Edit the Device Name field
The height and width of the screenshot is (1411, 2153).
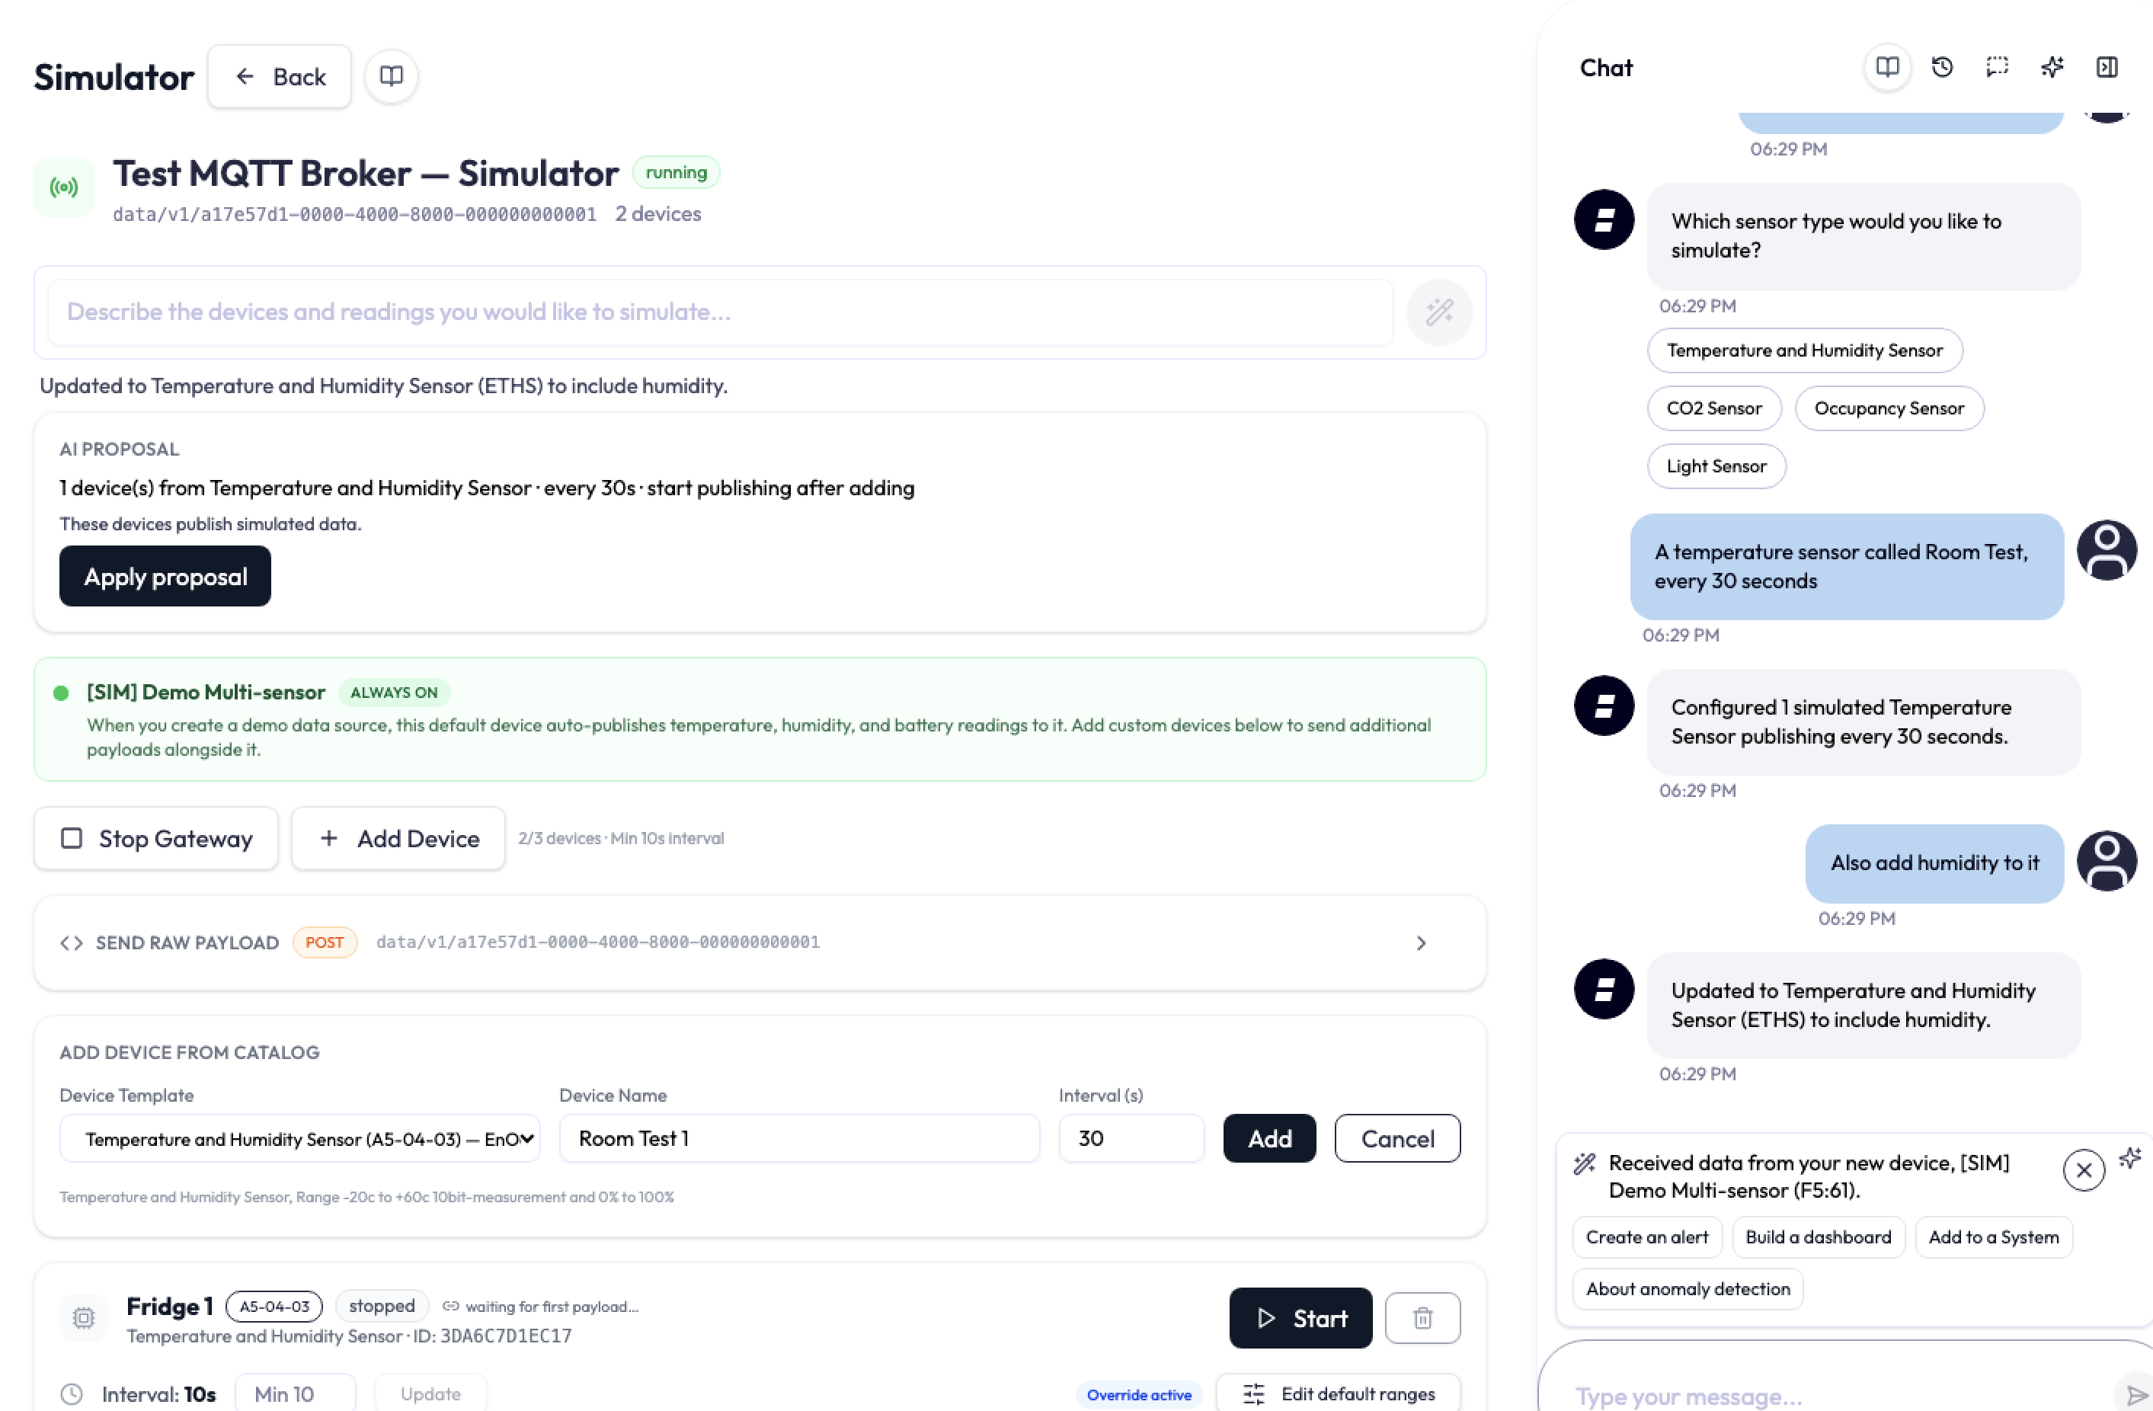(x=800, y=1139)
